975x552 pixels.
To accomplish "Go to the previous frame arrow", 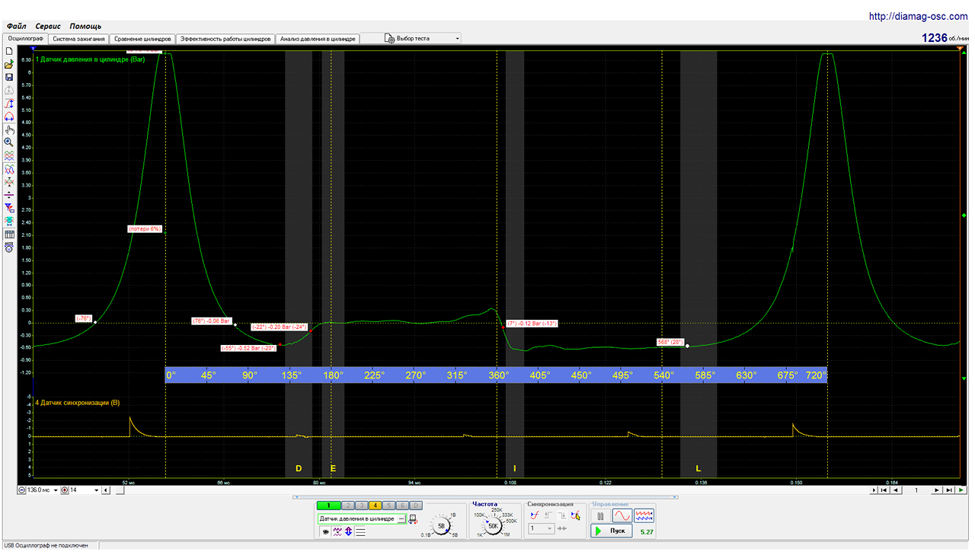I will tap(896, 490).
